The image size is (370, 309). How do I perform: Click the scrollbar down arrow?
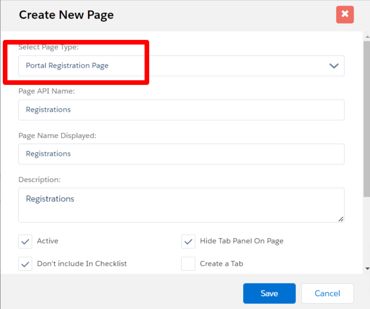(x=367, y=268)
